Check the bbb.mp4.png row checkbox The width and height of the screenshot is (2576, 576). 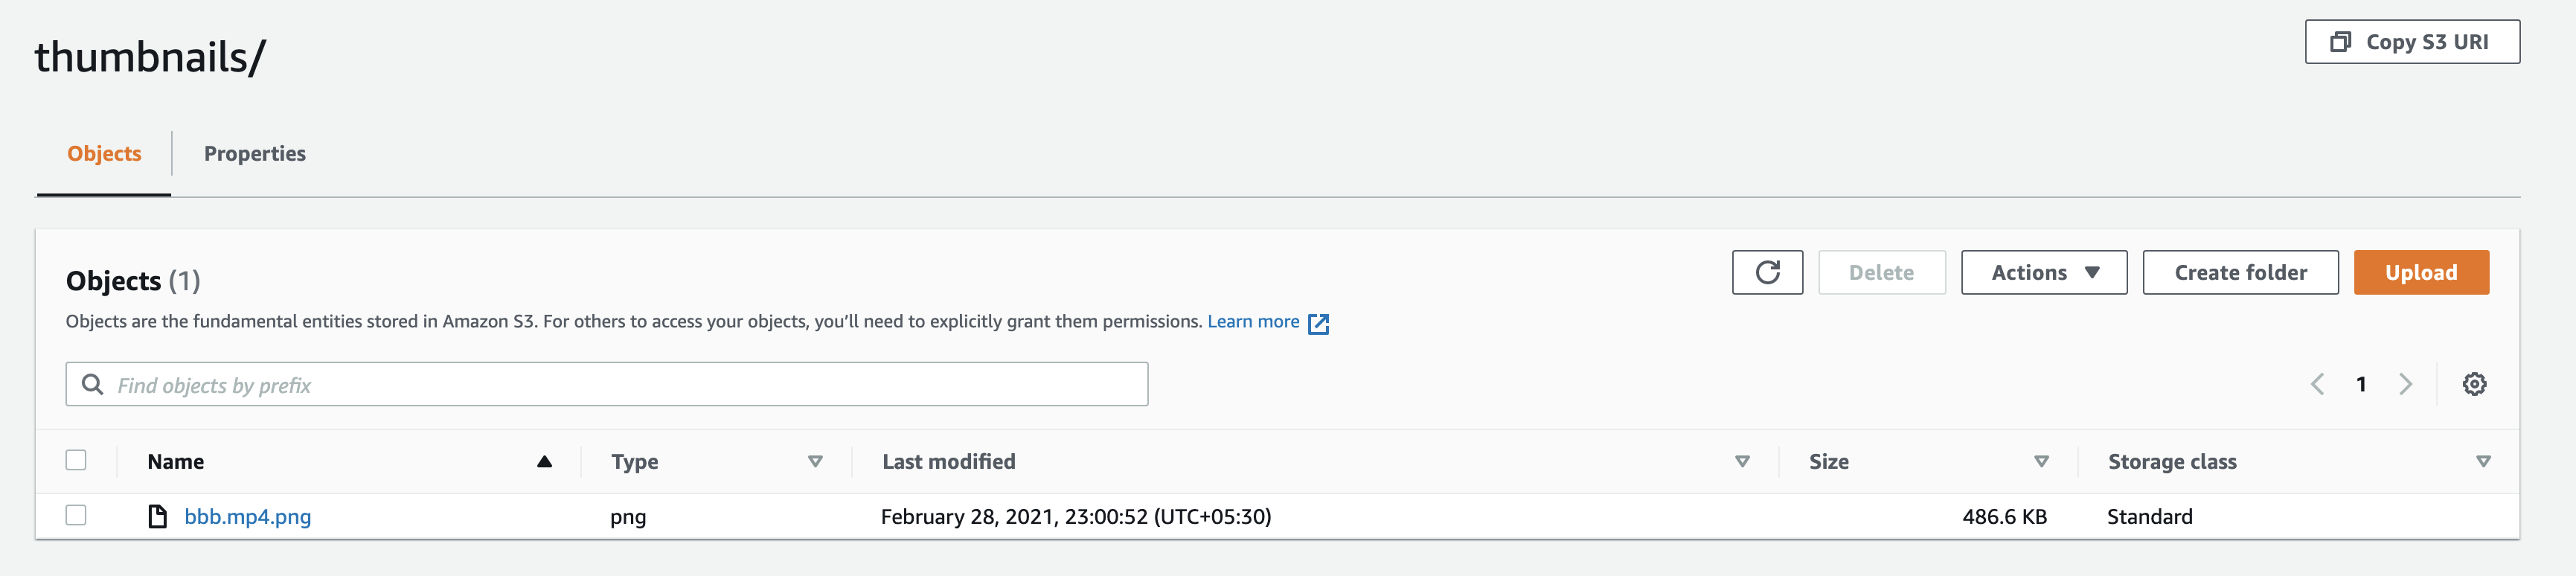tap(76, 515)
